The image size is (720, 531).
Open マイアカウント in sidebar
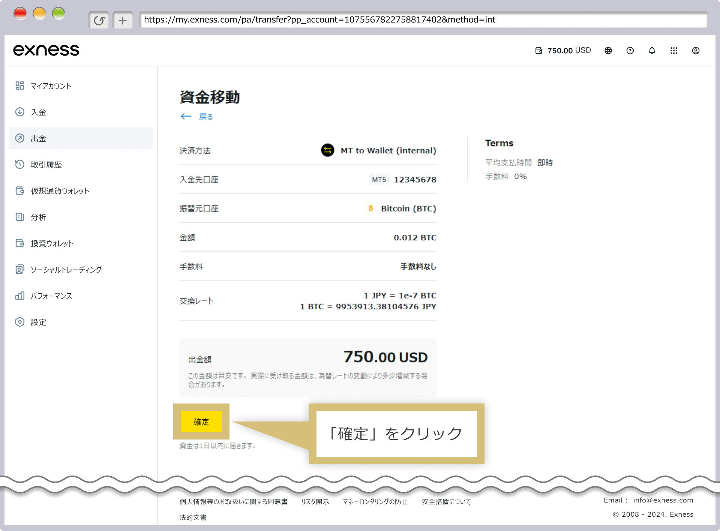(81, 85)
